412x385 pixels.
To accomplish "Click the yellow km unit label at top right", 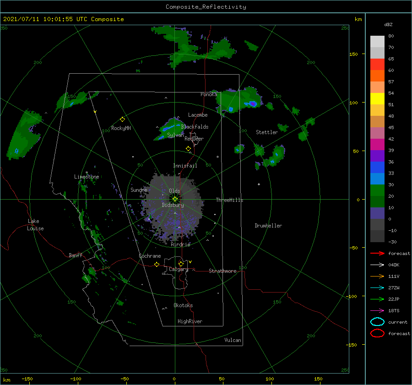I will (x=358, y=19).
